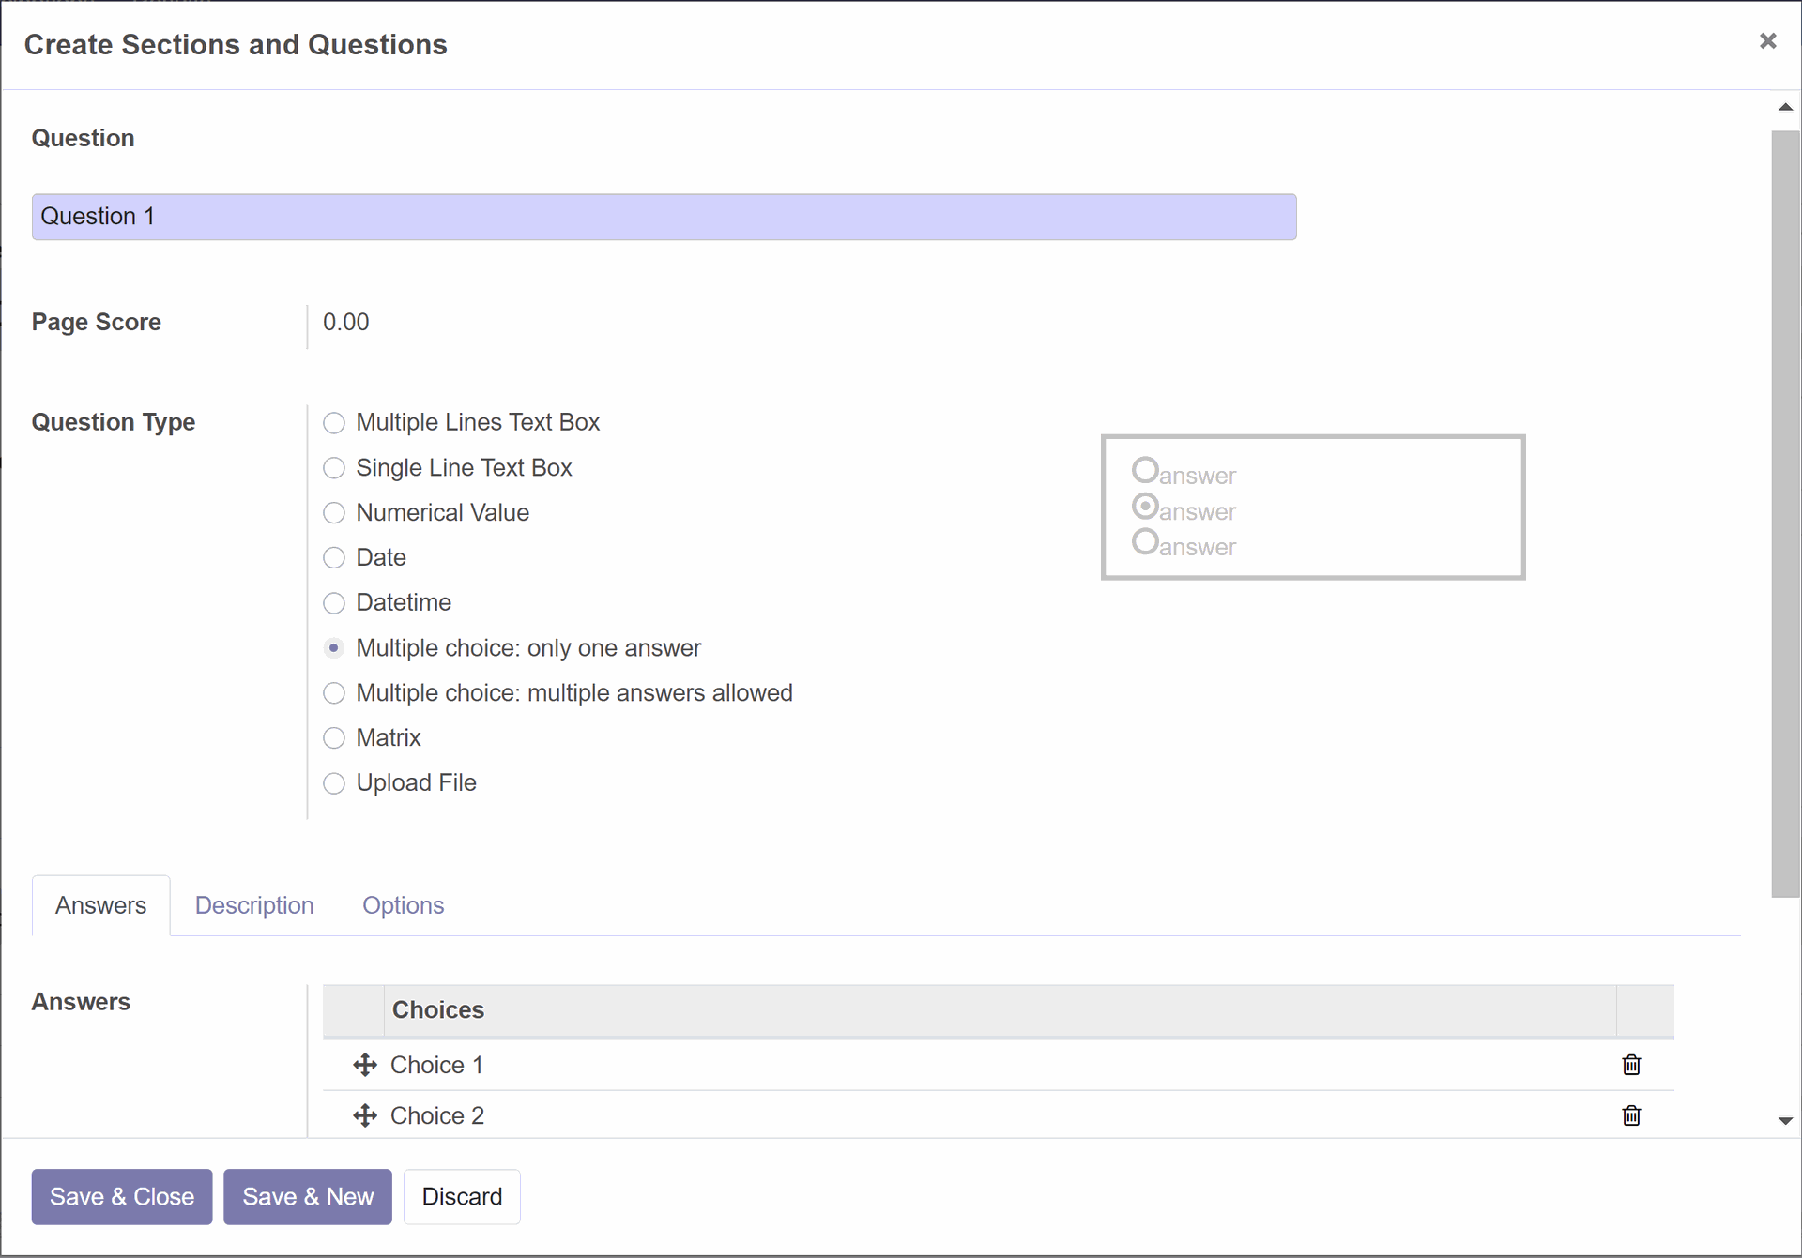Click the Choices column header
This screenshot has height=1258, width=1802.
tap(438, 1010)
